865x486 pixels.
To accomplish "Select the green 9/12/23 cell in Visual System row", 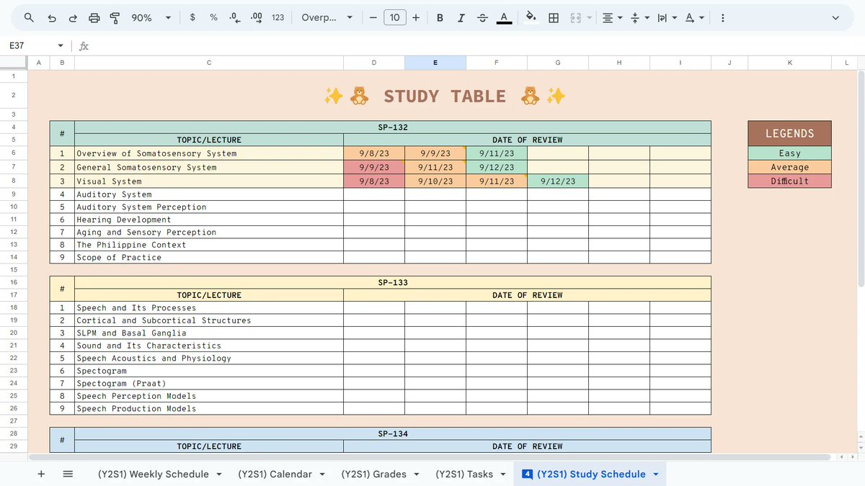I will pos(558,181).
